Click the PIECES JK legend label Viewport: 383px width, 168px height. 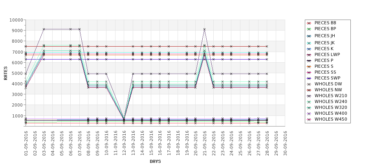[x=324, y=43]
